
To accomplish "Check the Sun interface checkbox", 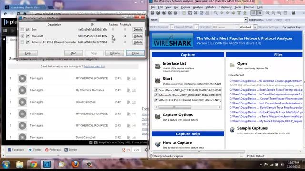I will click(x=22, y=29).
